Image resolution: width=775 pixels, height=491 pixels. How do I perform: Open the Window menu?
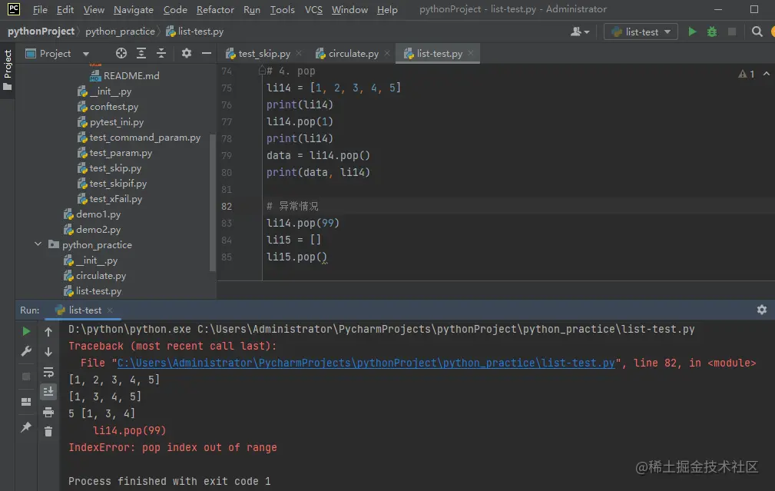[349, 9]
